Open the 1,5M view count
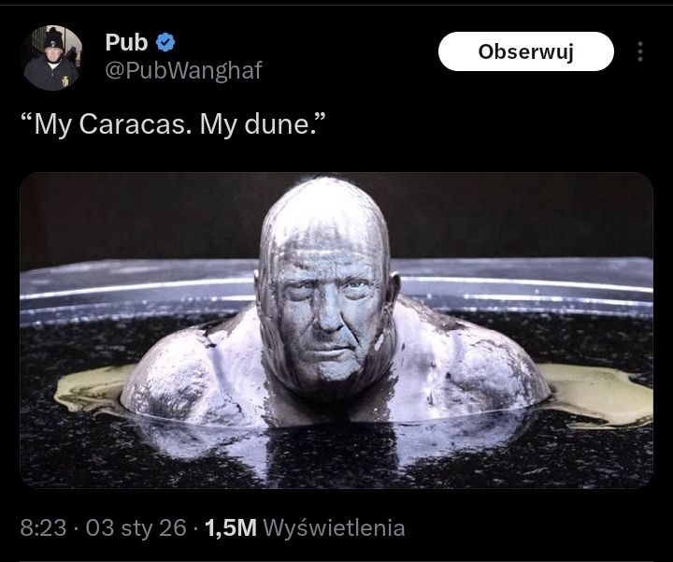Image resolution: width=673 pixels, height=562 pixels. click(231, 527)
